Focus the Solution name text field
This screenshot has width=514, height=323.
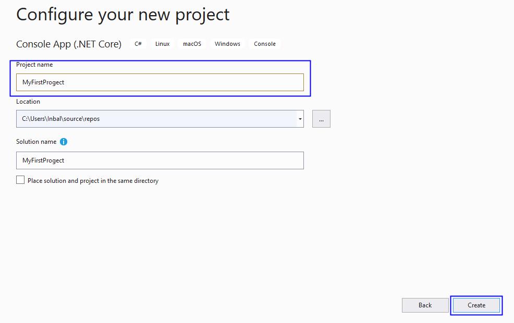pos(160,160)
